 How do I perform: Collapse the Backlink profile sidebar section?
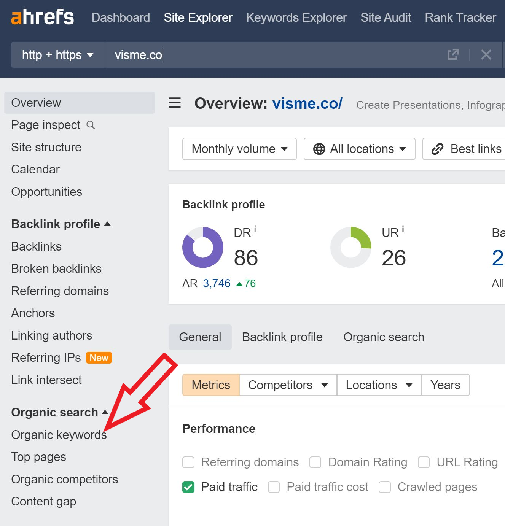coord(61,224)
